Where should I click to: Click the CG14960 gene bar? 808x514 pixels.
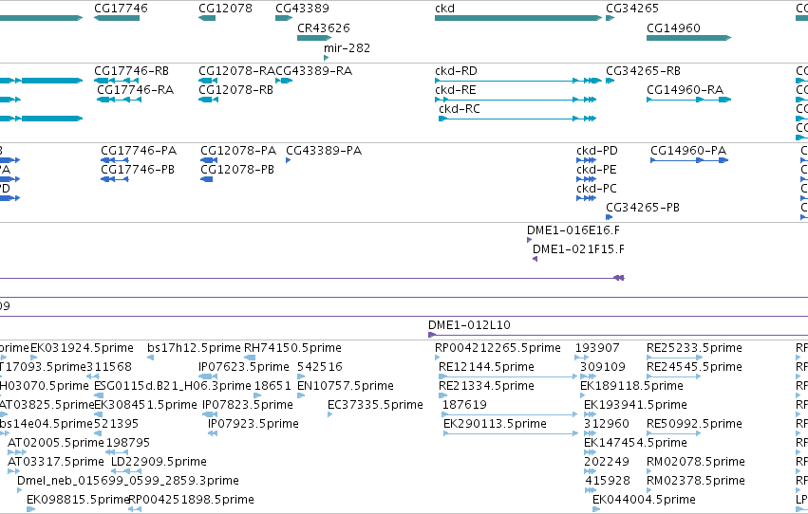tap(689, 38)
